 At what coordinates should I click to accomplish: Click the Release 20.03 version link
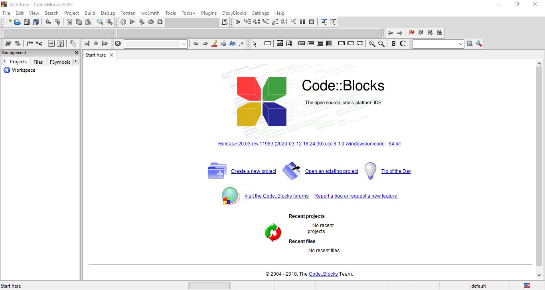click(310, 144)
